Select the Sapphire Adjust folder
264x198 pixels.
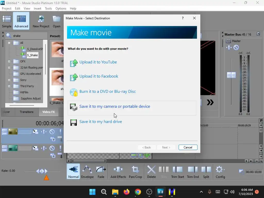[31, 98]
